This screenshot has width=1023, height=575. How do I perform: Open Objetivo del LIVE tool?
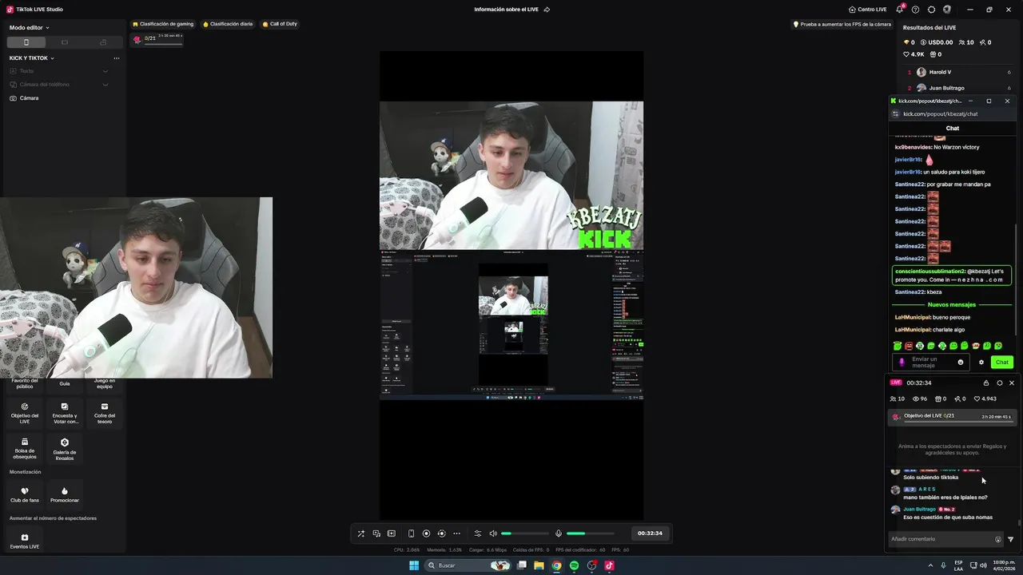25,412
